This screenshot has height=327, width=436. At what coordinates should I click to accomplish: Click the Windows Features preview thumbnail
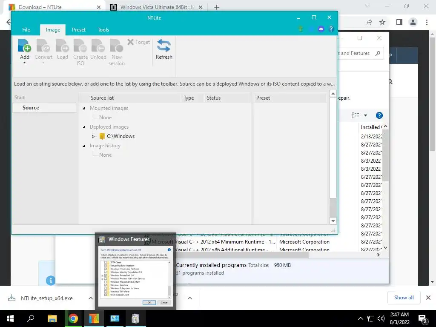(x=135, y=276)
